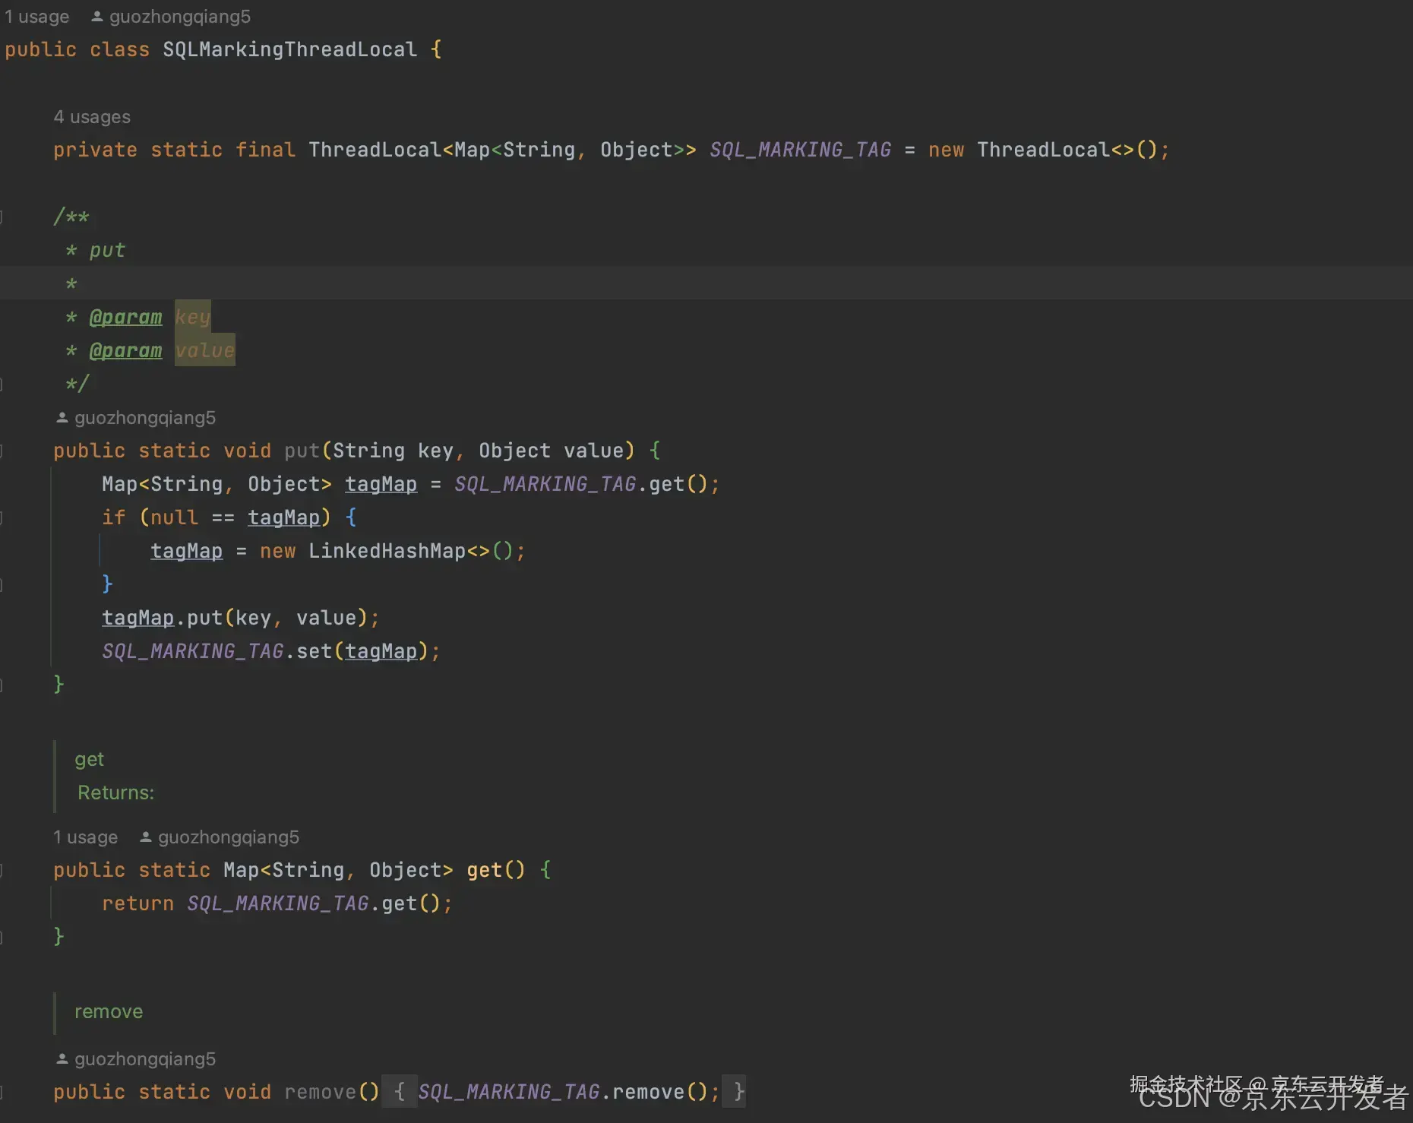Click the author icon beside guozhongqiang5 above put method
This screenshot has height=1123, width=1413.
pos(62,417)
